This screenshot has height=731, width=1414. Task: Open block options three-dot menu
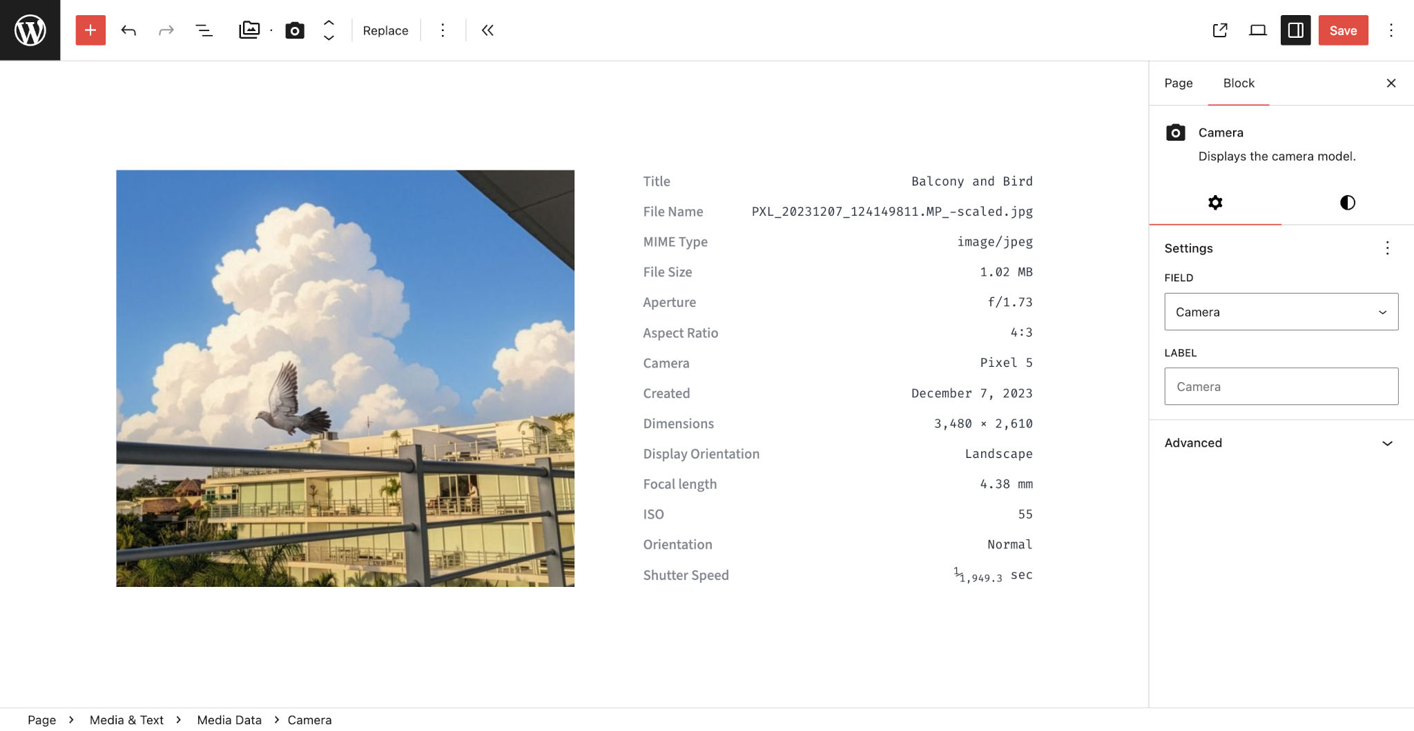point(443,30)
